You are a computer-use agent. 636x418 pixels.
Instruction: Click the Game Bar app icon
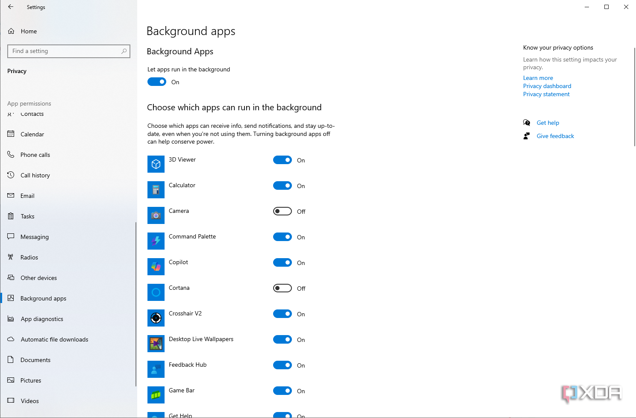click(x=156, y=395)
